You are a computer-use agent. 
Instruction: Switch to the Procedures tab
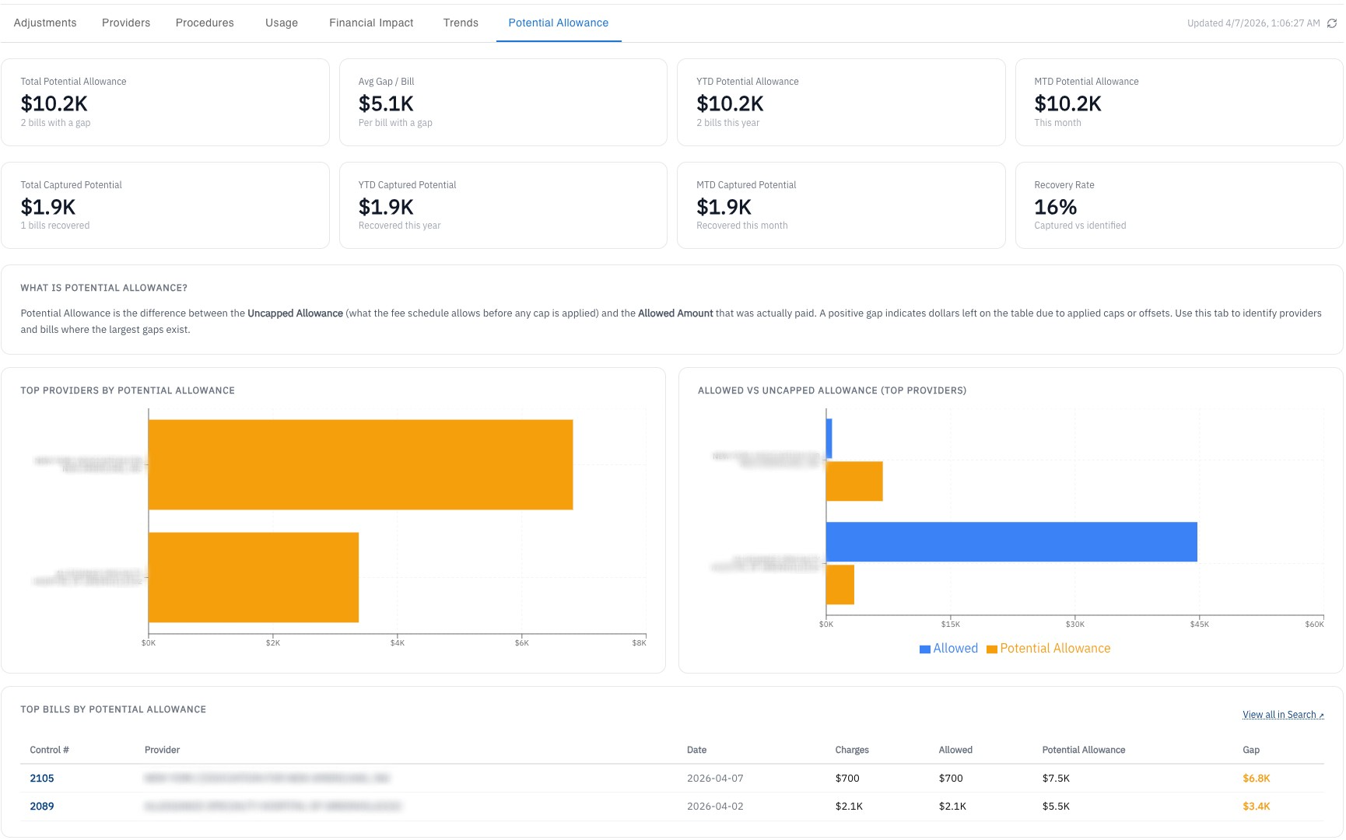click(x=204, y=23)
